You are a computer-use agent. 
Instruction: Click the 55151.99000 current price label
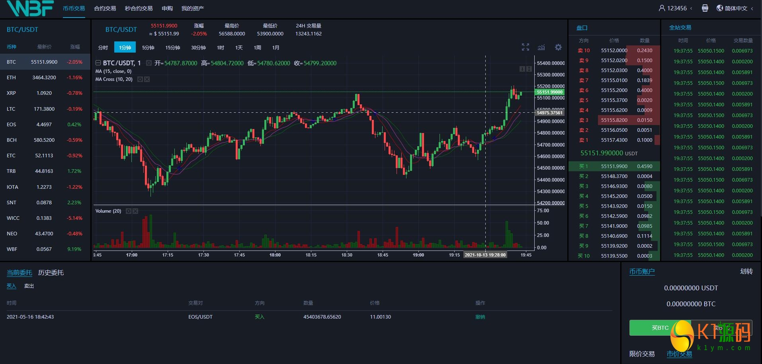pos(550,92)
